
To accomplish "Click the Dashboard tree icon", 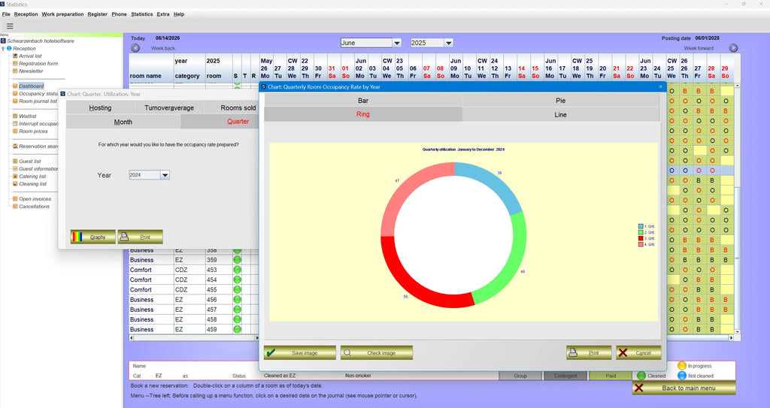I will [15, 86].
